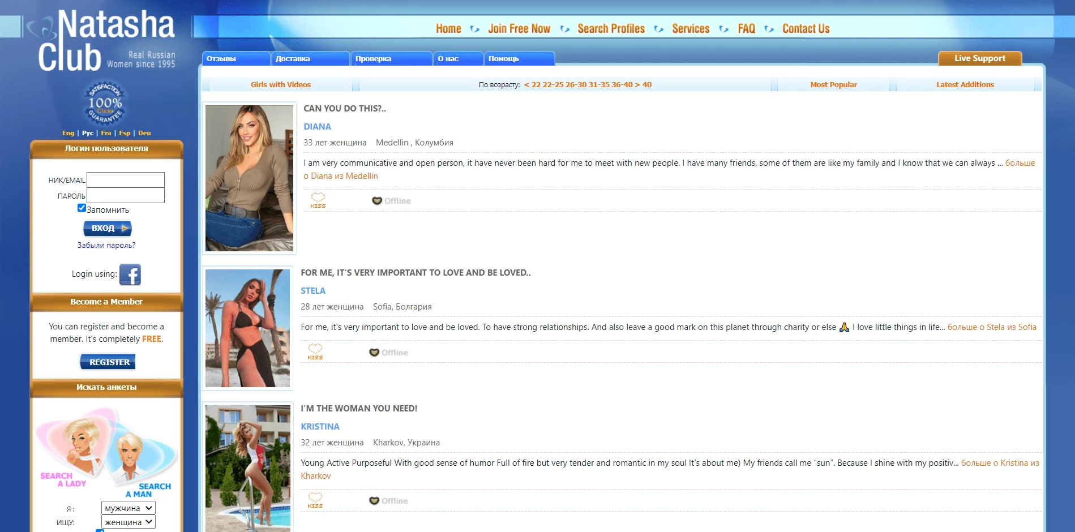The image size is (1075, 532).
Task: Open the STELA profile name link
Action: coord(313,291)
